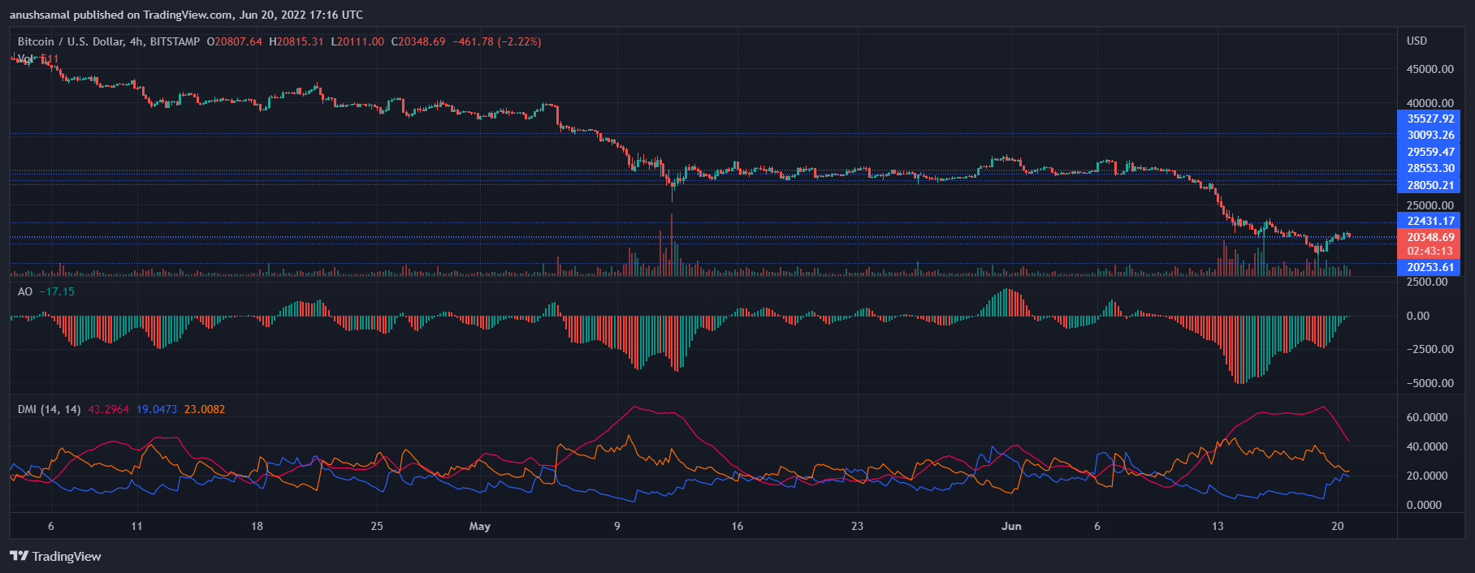The width and height of the screenshot is (1475, 573).
Task: Click the DMI value 19.0473
Action: 157,409
